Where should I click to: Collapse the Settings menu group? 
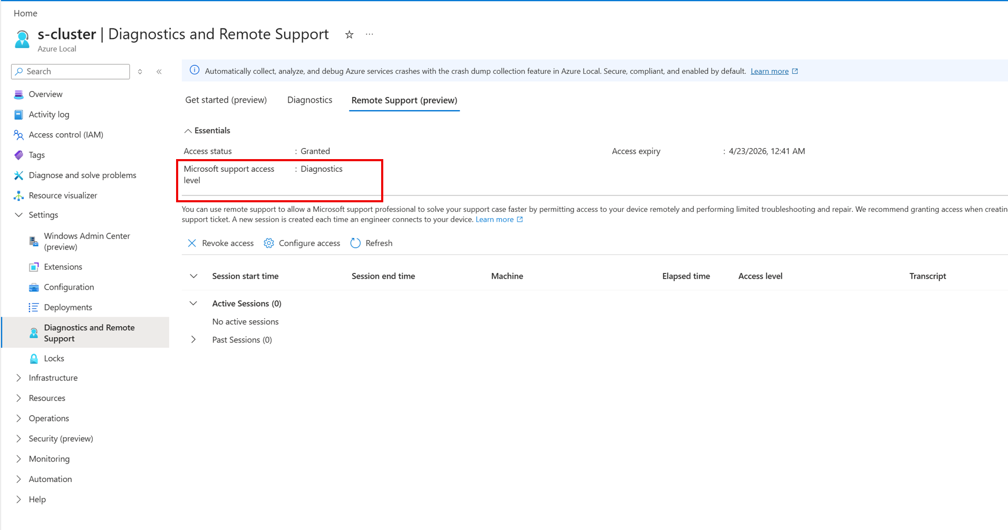pyautogui.click(x=19, y=215)
